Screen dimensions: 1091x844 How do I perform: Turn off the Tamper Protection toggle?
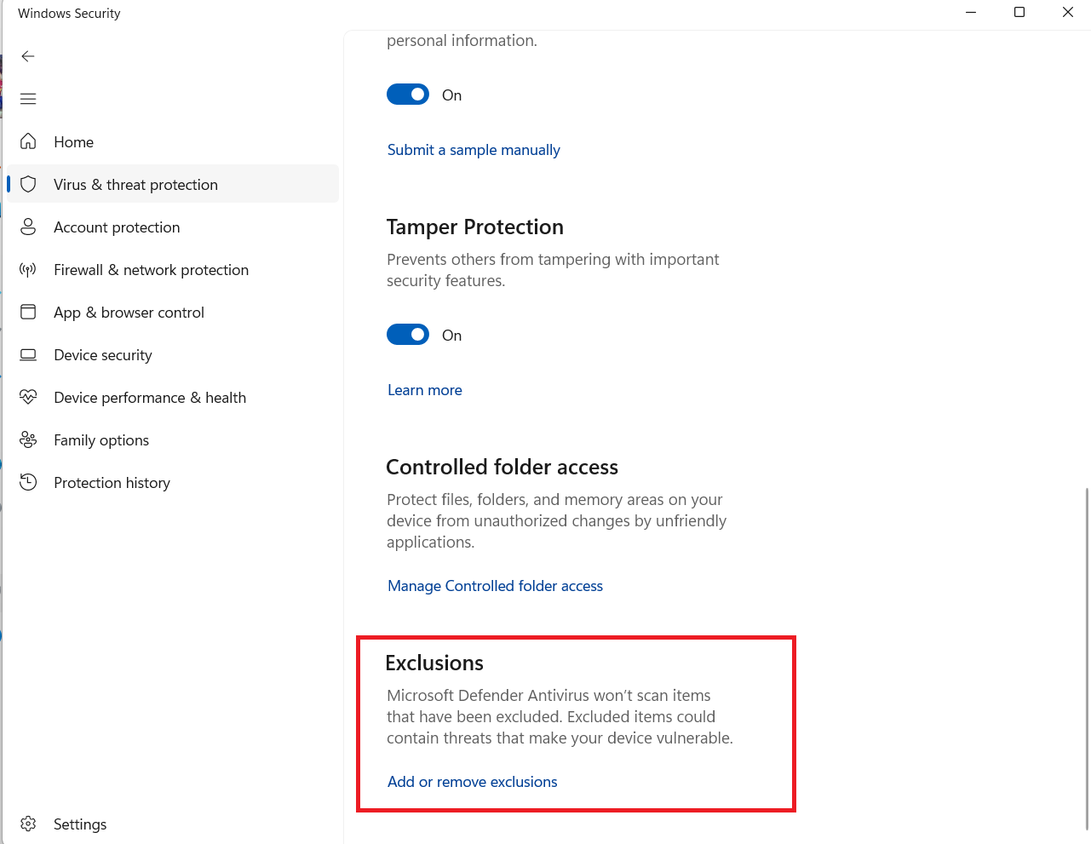(408, 335)
